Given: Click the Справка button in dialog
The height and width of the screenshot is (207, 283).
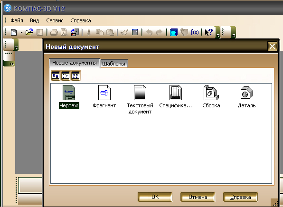Looking at the screenshot, I should pyautogui.click(x=241, y=197).
